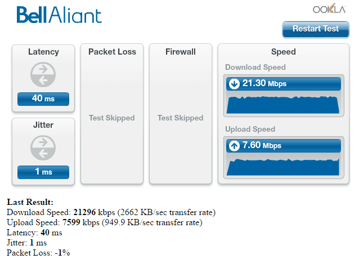
Task: Click the download arrow icon
Action: (234, 84)
